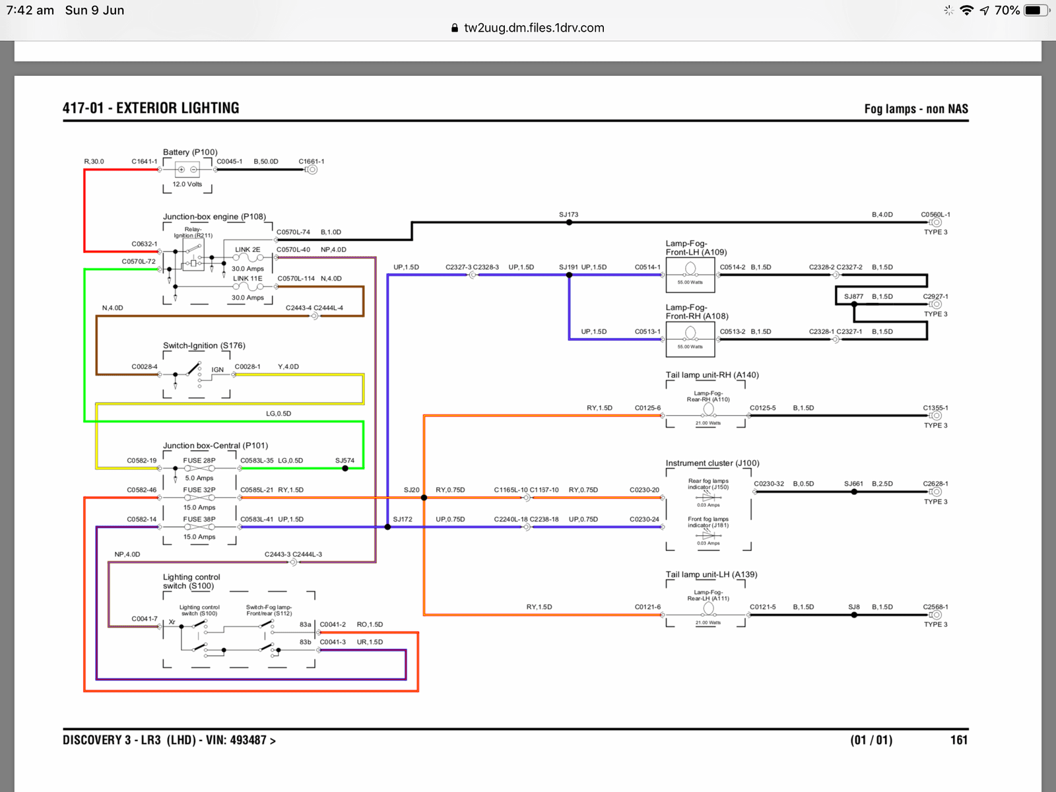
Task: Tap the loading spinner status icon
Action: 949,10
